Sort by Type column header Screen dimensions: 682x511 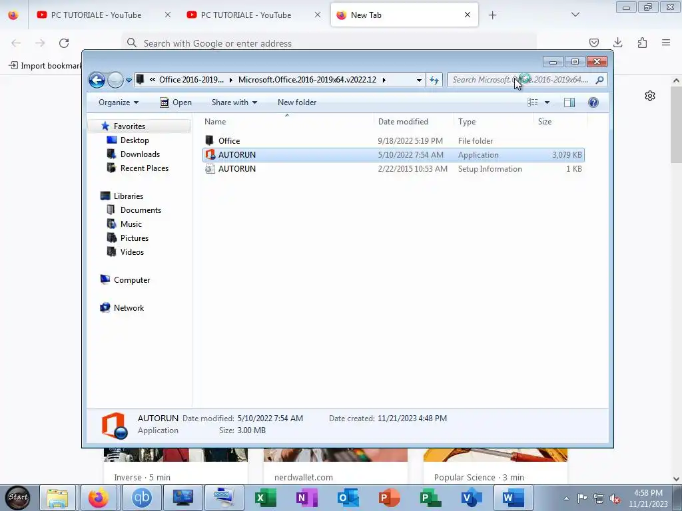click(494, 122)
